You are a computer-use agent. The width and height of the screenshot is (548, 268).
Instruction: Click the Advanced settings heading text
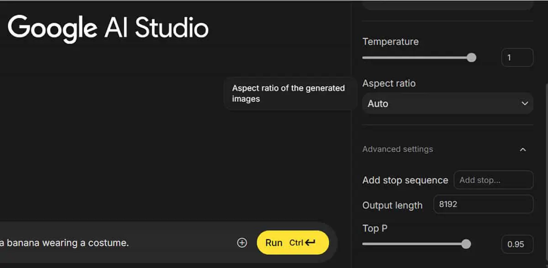[x=398, y=149]
